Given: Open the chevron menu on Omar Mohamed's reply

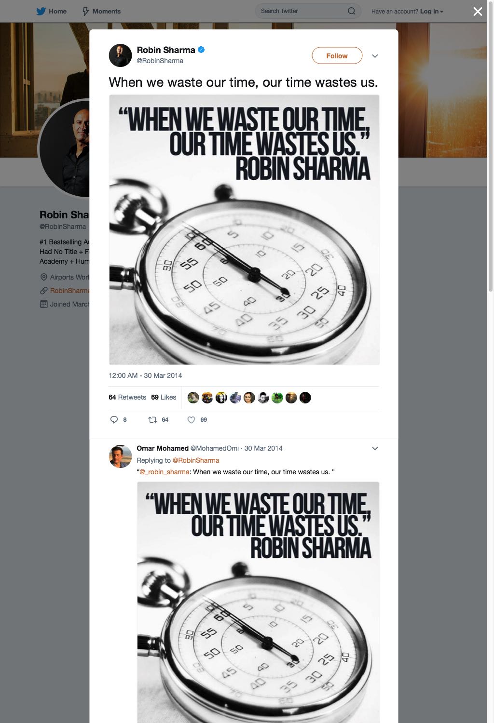Looking at the screenshot, I should tap(375, 448).
